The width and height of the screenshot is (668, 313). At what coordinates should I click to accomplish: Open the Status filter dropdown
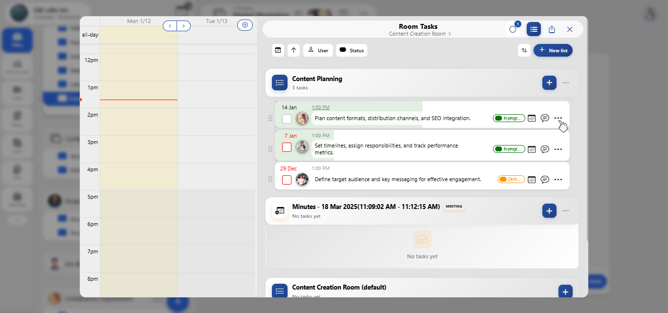pyautogui.click(x=352, y=50)
